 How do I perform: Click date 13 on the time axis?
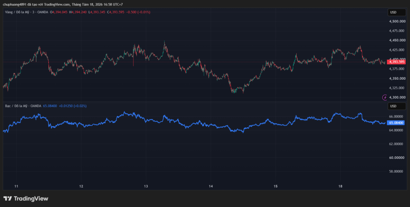(x=146, y=186)
